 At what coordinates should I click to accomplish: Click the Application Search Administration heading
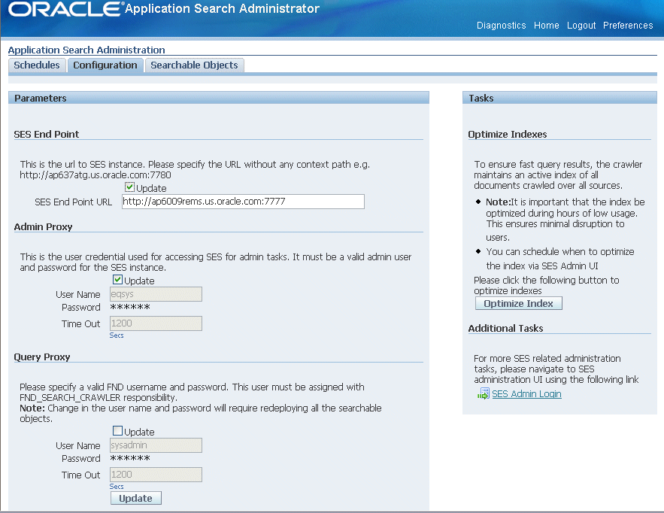(x=86, y=50)
